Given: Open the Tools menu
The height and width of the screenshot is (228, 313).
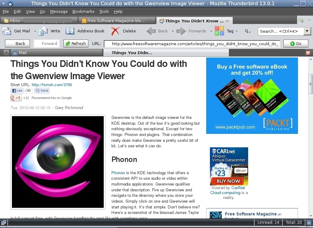Looking at the screenshot, I should click(104, 12).
